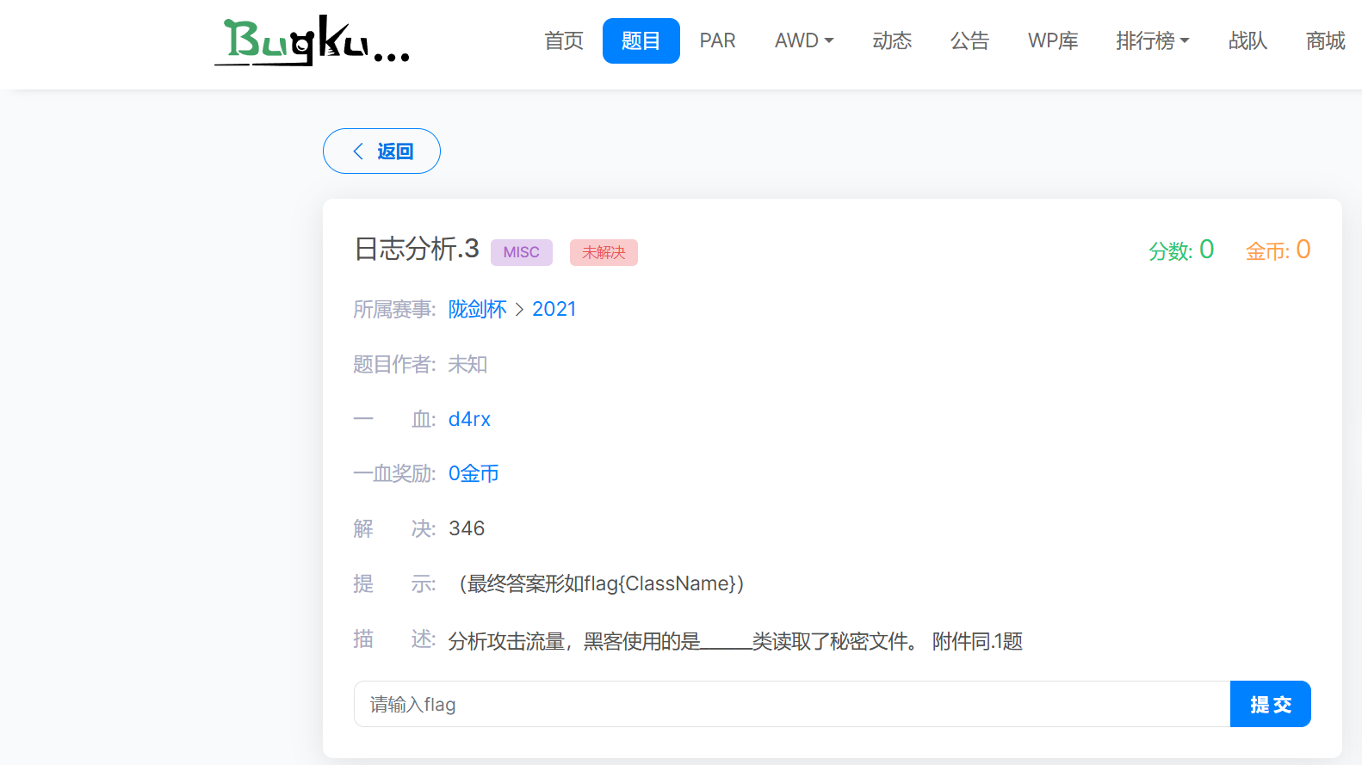Open the PAR menu item
Image resolution: width=1362 pixels, height=765 pixels.
click(717, 40)
